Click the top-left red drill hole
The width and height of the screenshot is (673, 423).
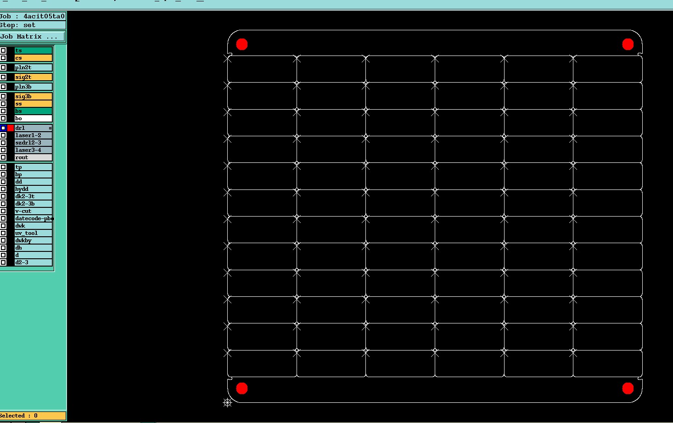pos(242,44)
